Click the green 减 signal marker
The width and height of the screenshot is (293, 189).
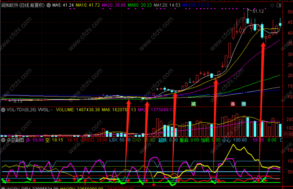click(x=193, y=104)
